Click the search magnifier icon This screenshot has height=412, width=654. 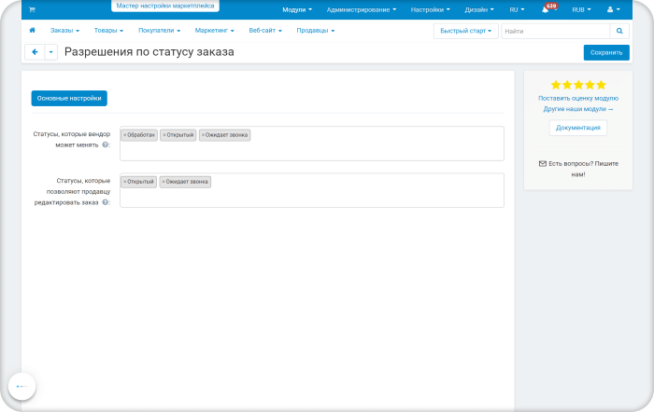click(x=619, y=31)
